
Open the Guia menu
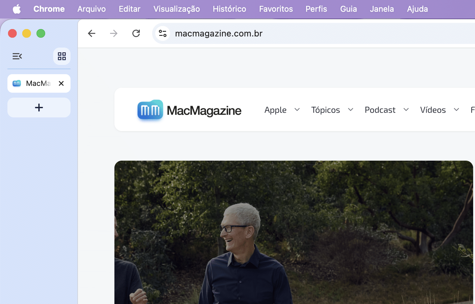349,9
